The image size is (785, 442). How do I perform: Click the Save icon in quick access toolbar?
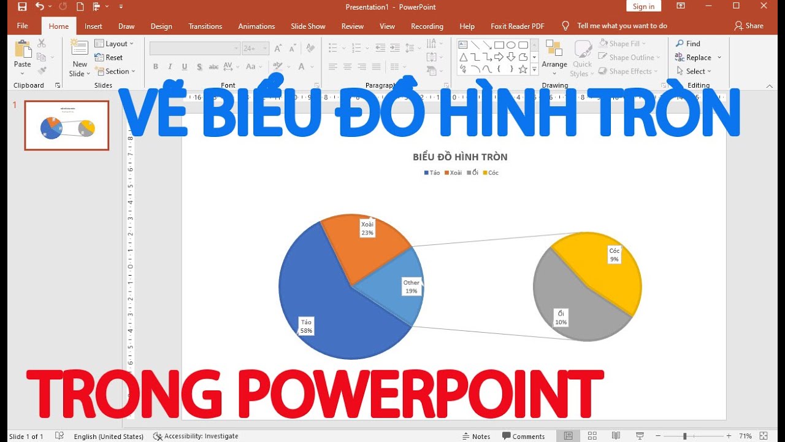coord(22,7)
